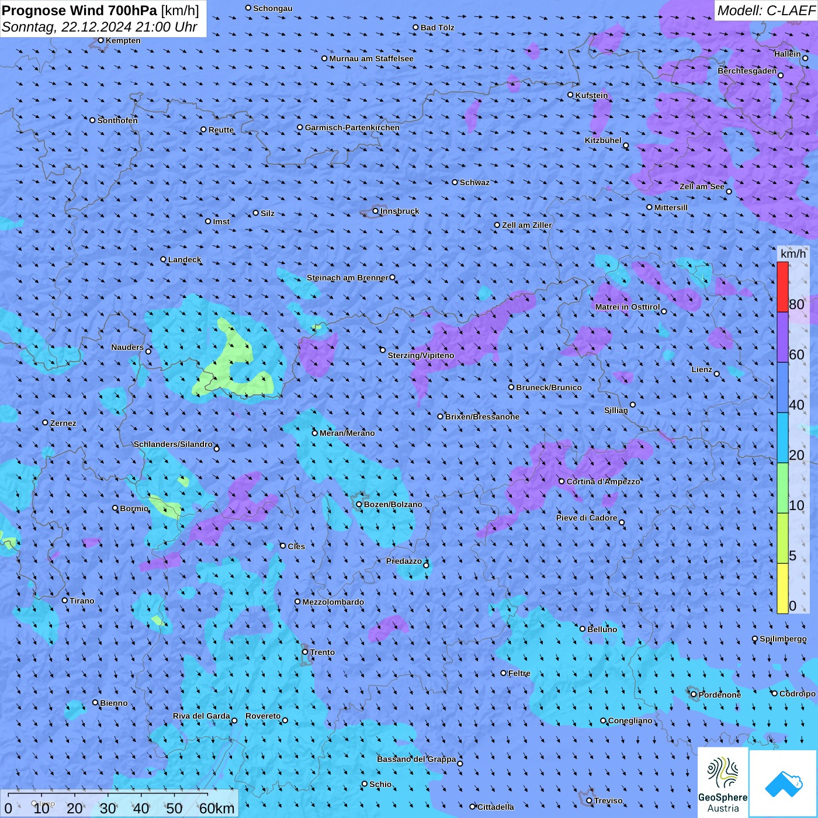Click the 'Sillian' label
Viewport: 818px width, 818px height.
click(616, 410)
